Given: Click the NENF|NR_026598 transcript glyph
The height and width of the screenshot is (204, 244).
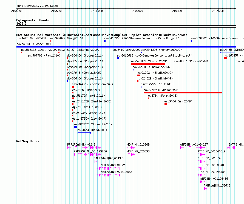Looking at the screenshot, I should tap(131, 155).
